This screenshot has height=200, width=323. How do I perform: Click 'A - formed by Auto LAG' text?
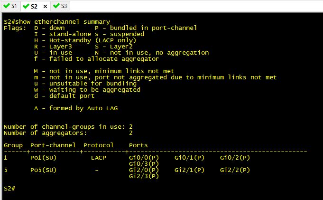(76, 108)
